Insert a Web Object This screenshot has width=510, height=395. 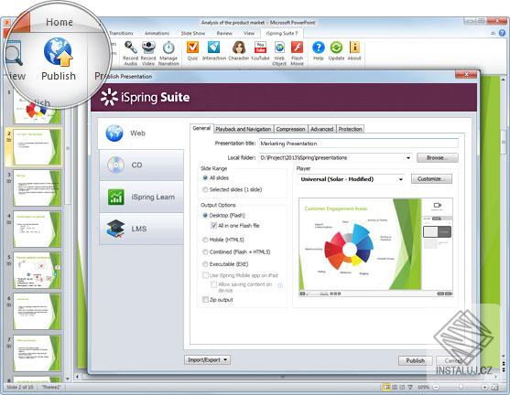pos(279,53)
